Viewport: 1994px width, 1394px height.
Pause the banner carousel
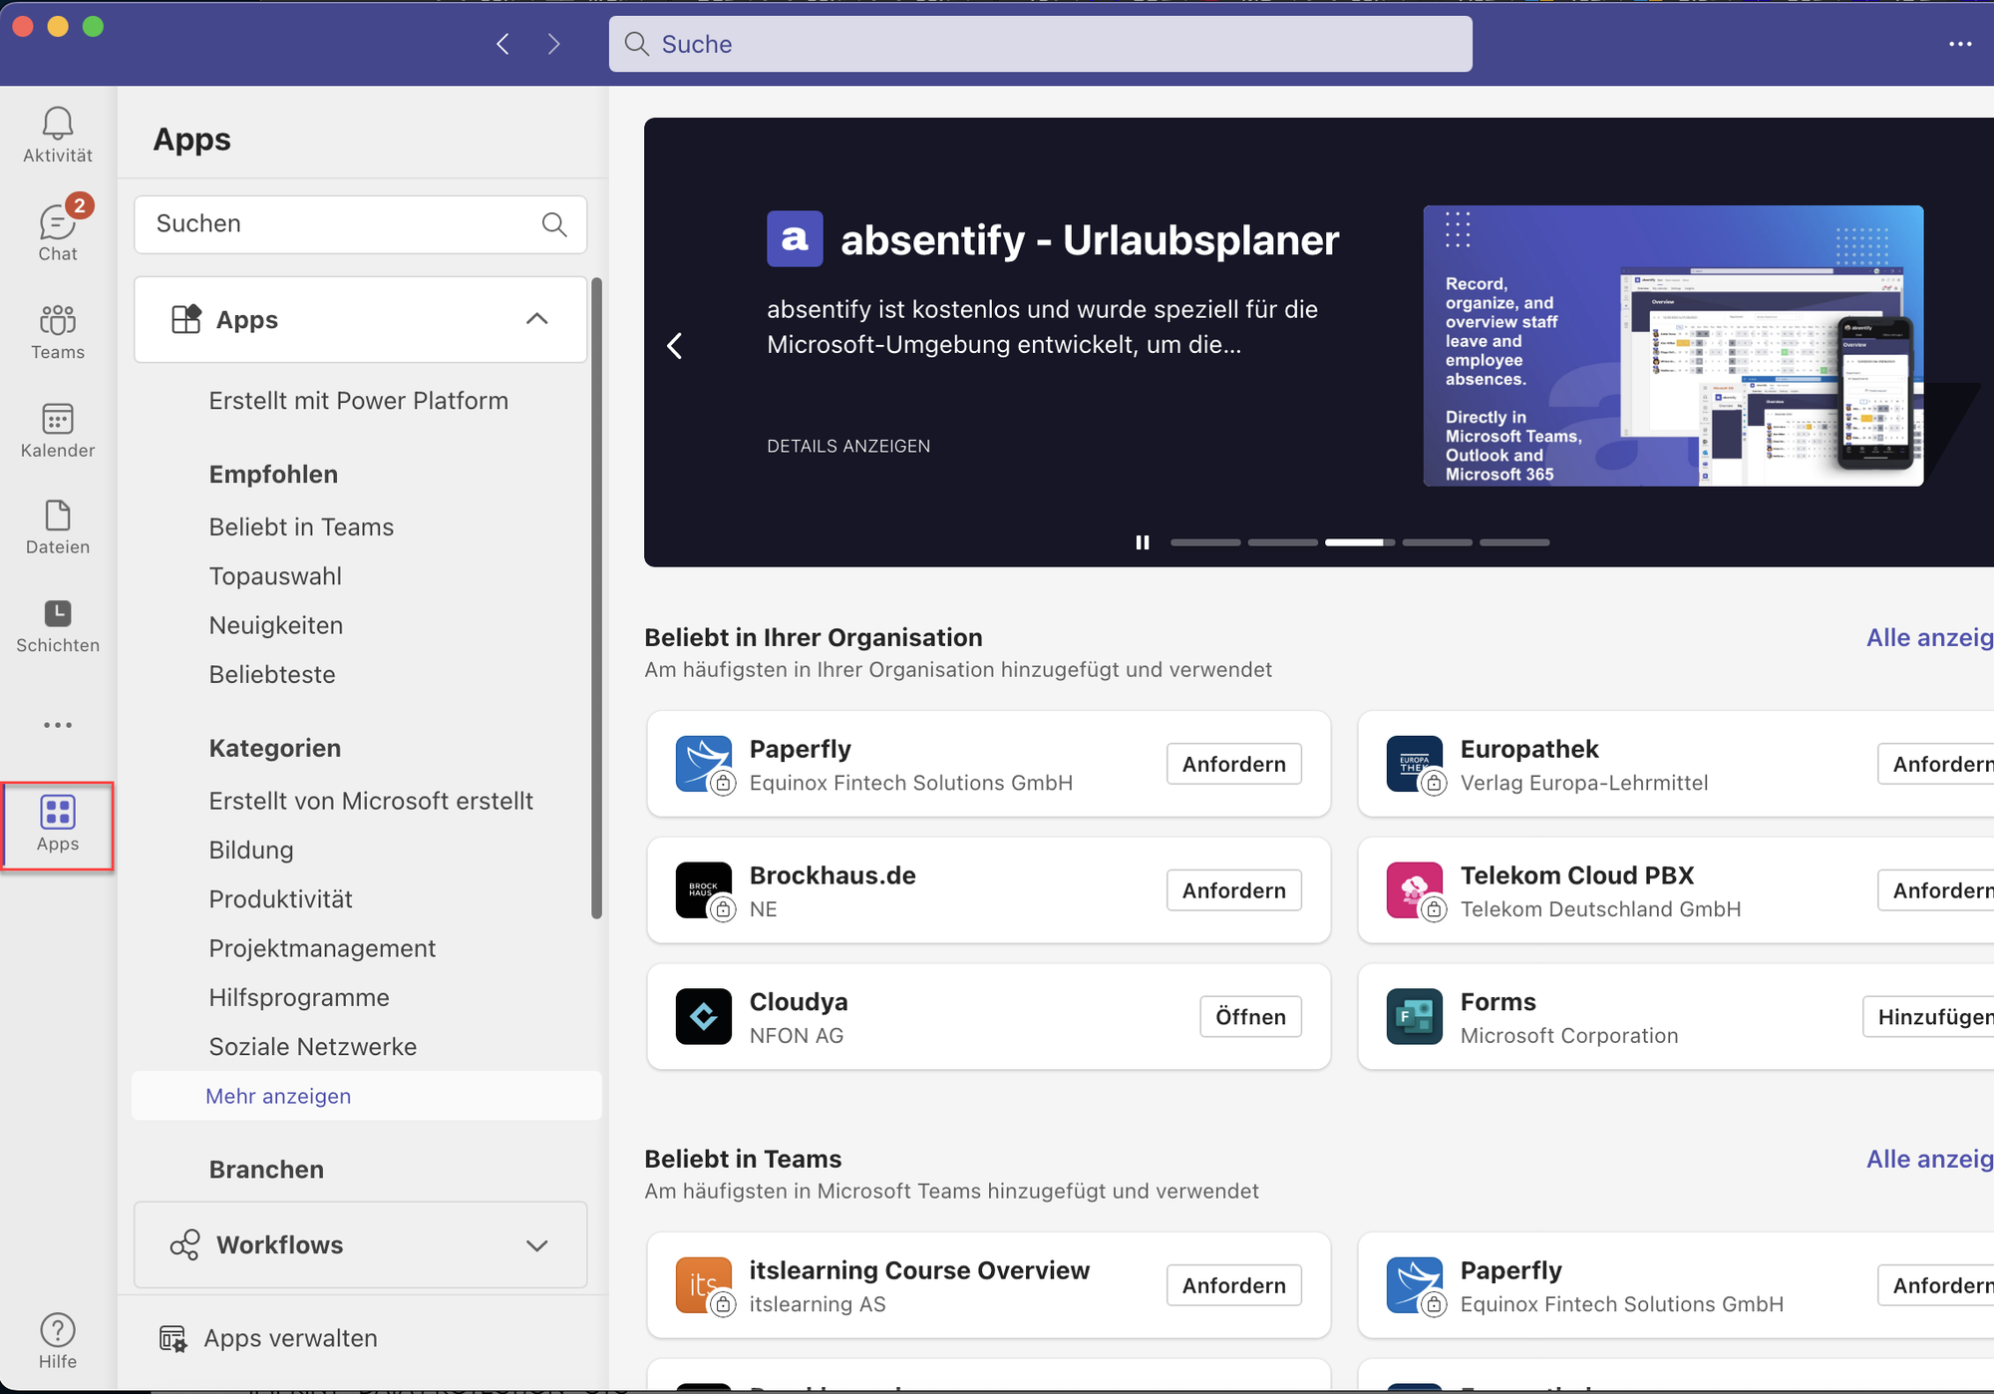tap(1143, 542)
